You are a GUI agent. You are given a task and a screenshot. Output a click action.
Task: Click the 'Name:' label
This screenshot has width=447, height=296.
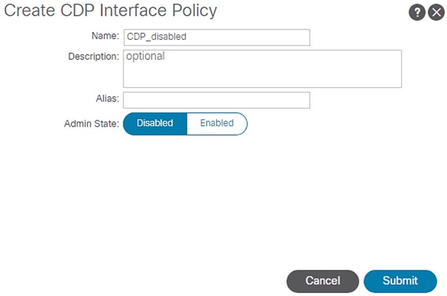coord(105,36)
